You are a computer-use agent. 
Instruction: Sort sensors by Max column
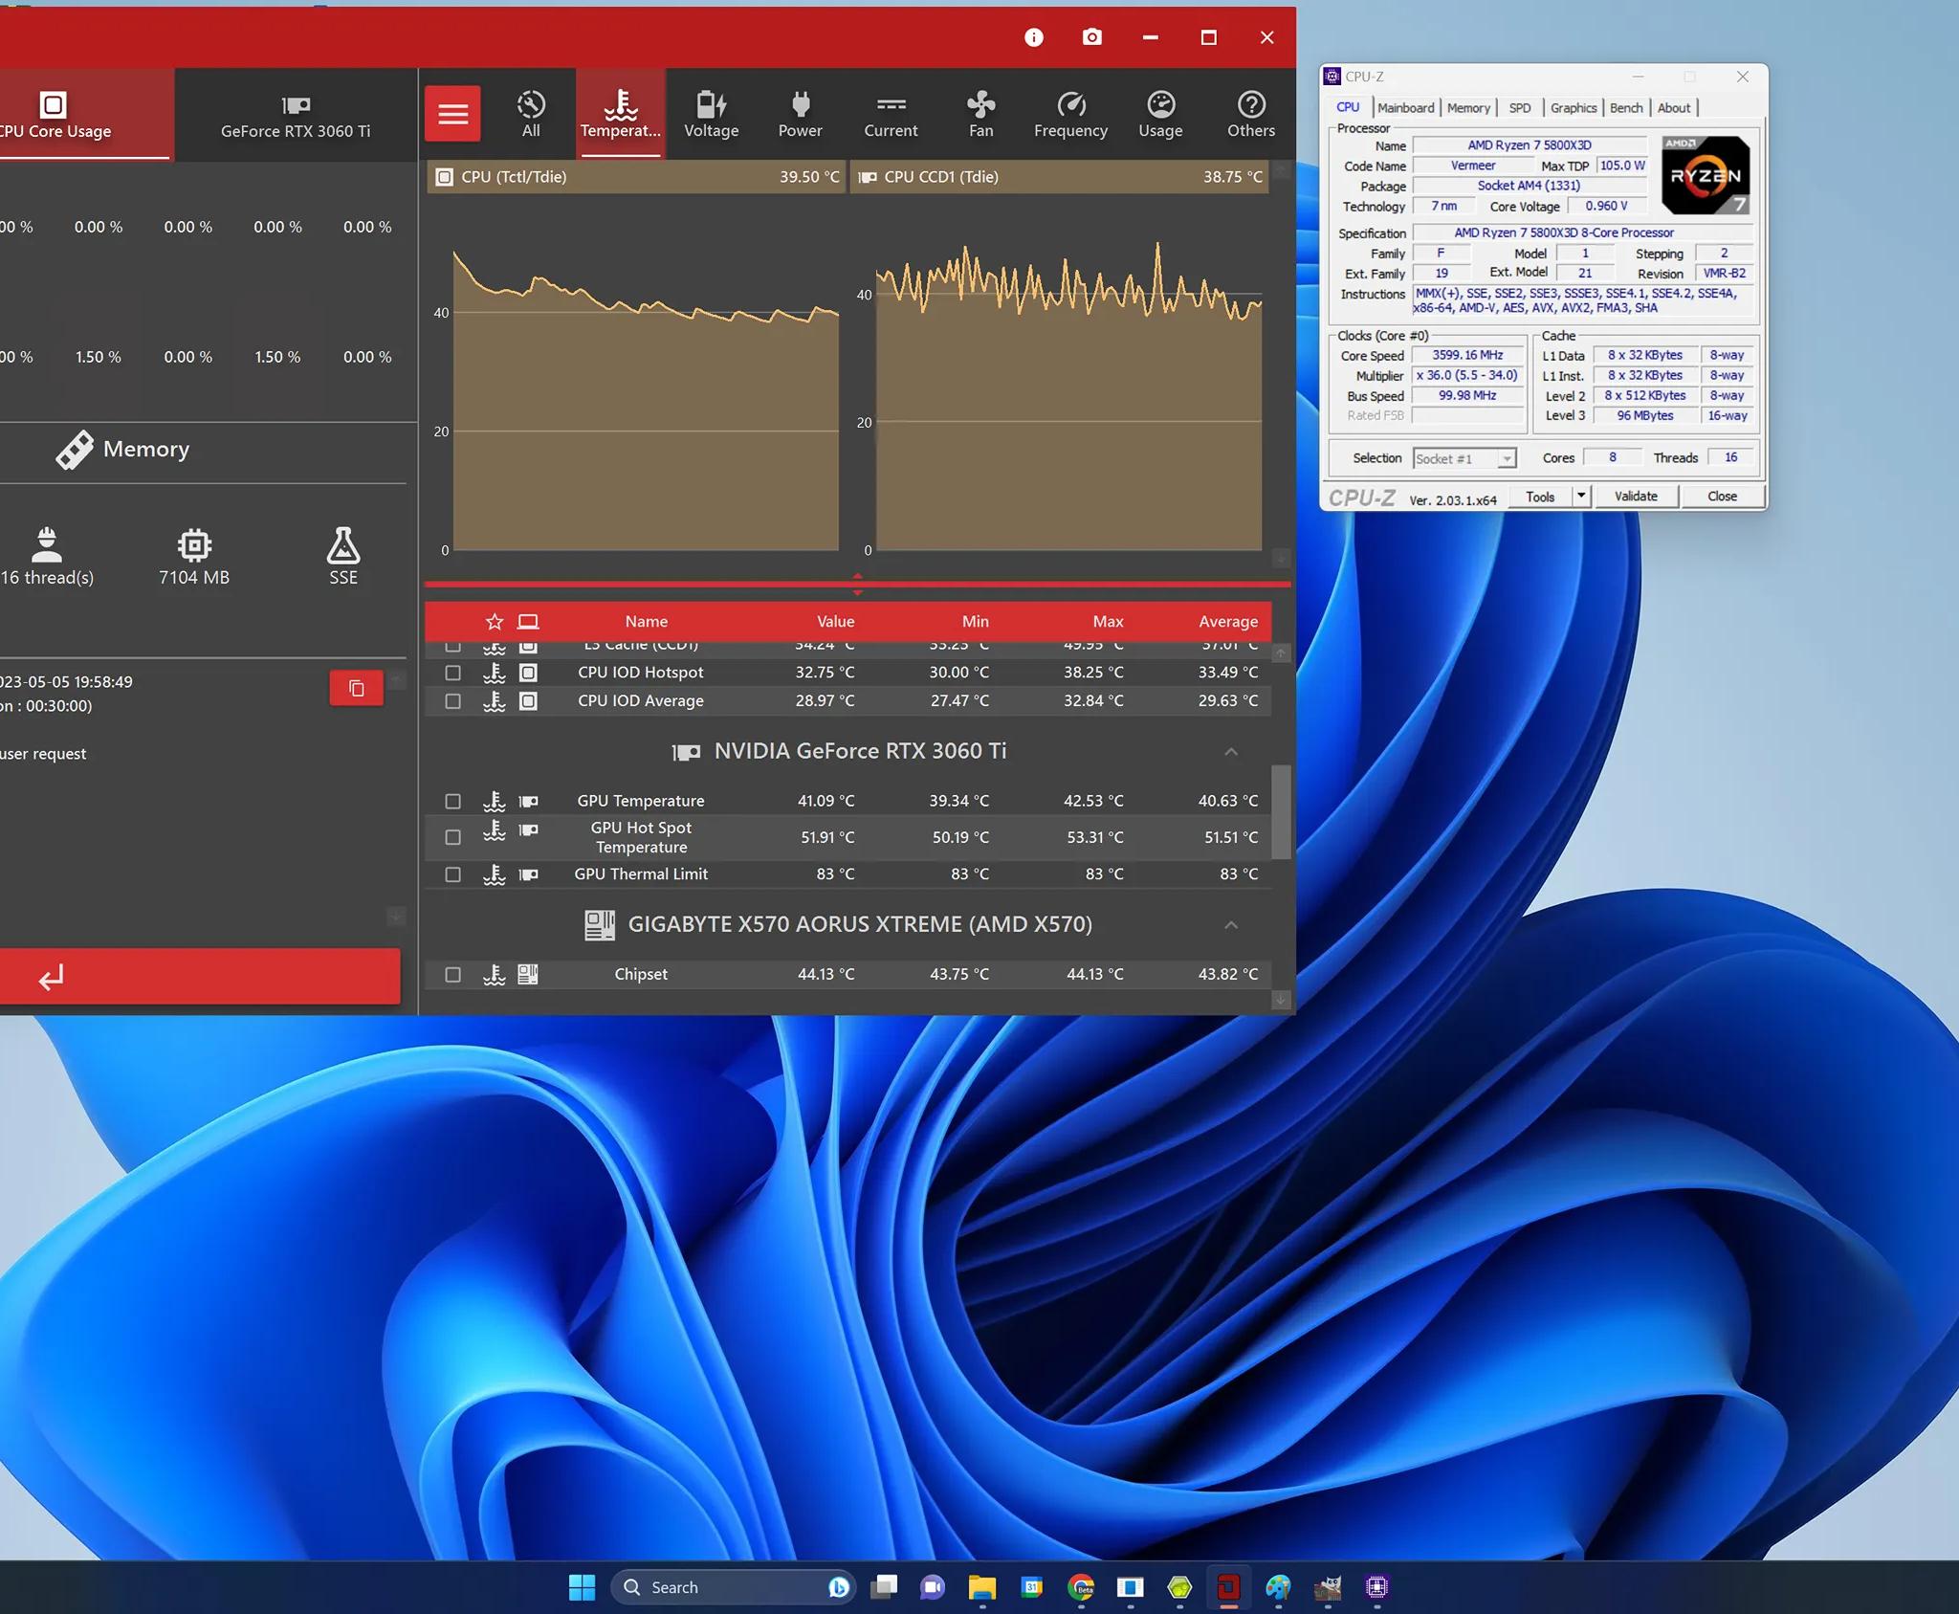(x=1108, y=622)
